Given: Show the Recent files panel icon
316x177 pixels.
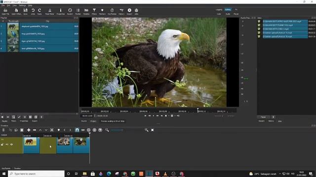Looking at the screenshot, I should [x=70, y=11].
